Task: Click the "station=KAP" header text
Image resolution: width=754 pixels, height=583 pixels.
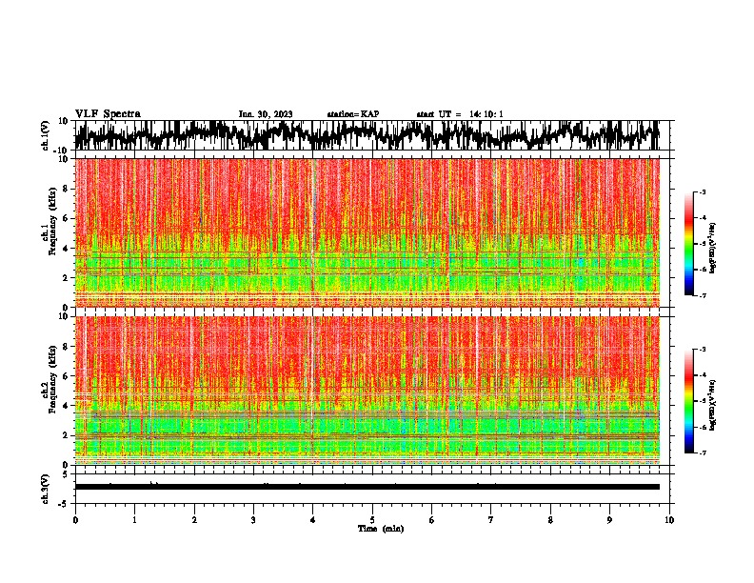Action: pos(353,114)
